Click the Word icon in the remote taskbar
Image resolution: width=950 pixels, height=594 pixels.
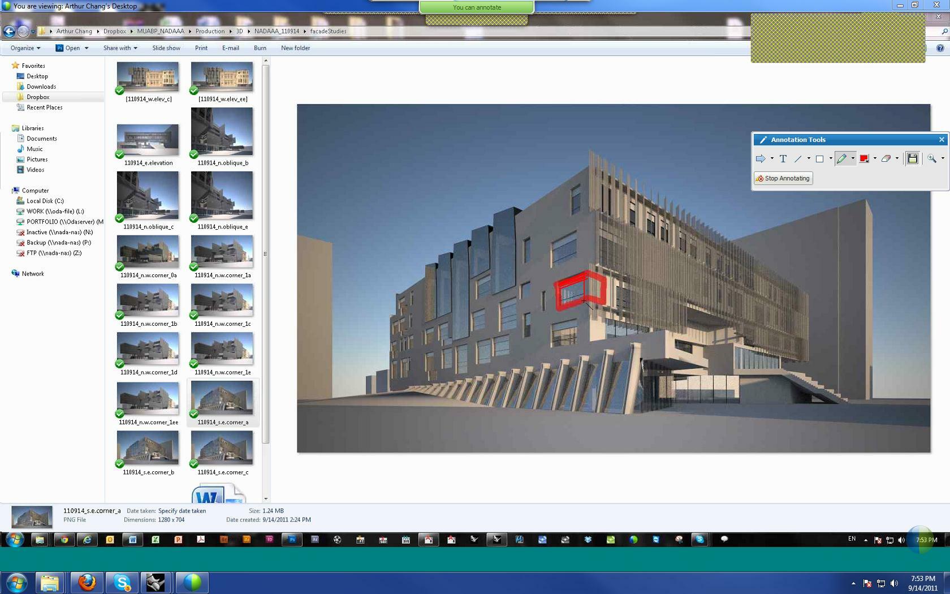pyautogui.click(x=133, y=540)
